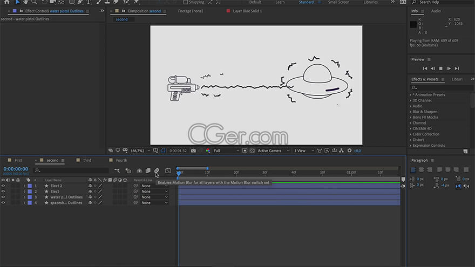Hide the Elect 2 layer eye
This screenshot has width=475, height=267.
coord(3,186)
